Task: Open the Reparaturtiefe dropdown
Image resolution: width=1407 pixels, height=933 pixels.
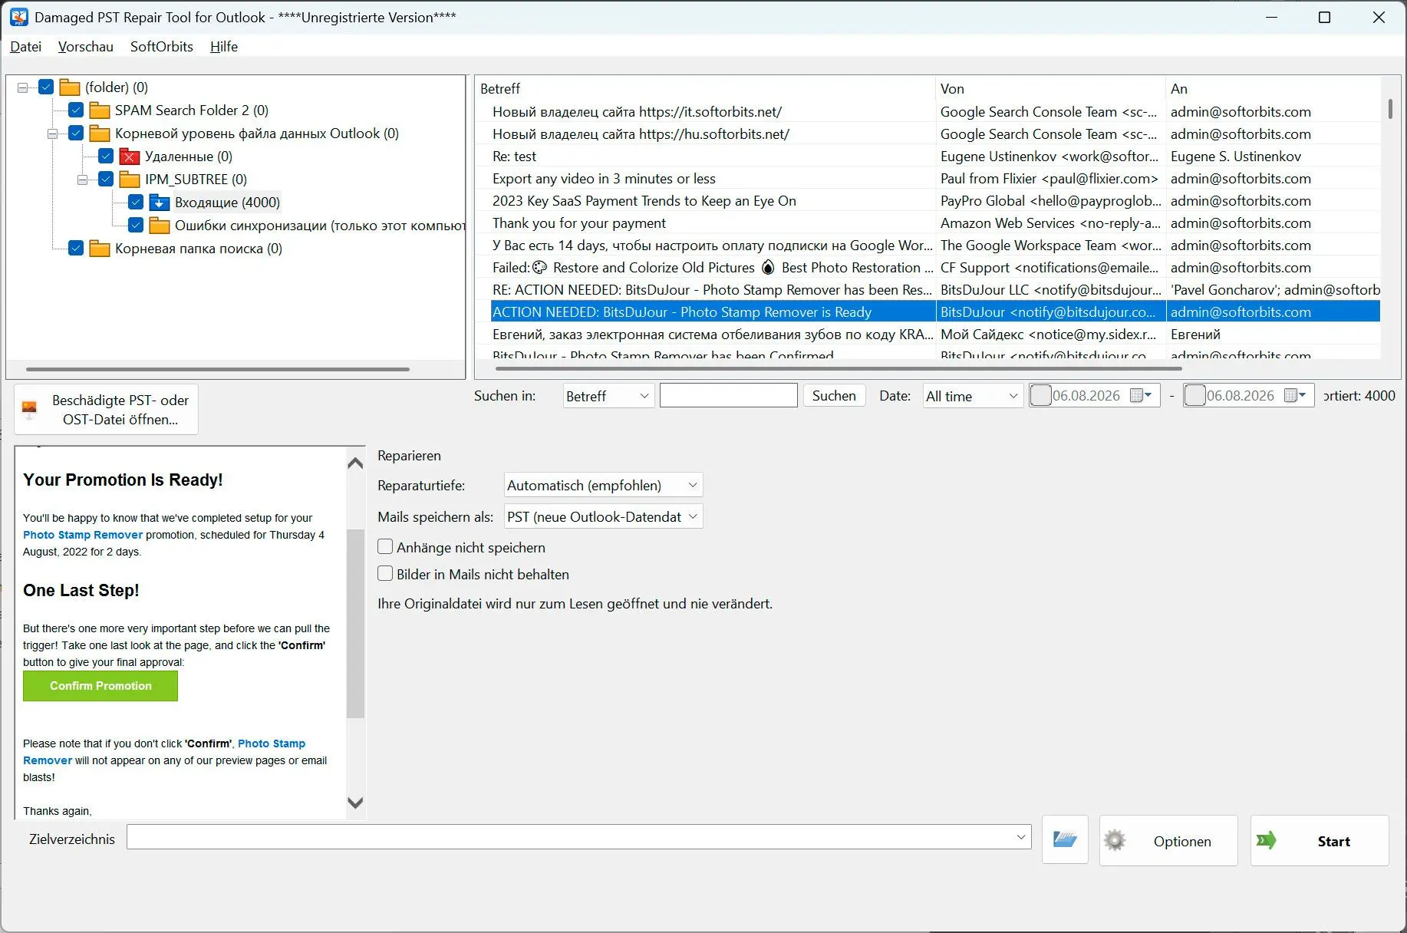Action: click(x=603, y=486)
